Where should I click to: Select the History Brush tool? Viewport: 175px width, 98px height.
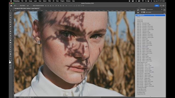point(10,33)
